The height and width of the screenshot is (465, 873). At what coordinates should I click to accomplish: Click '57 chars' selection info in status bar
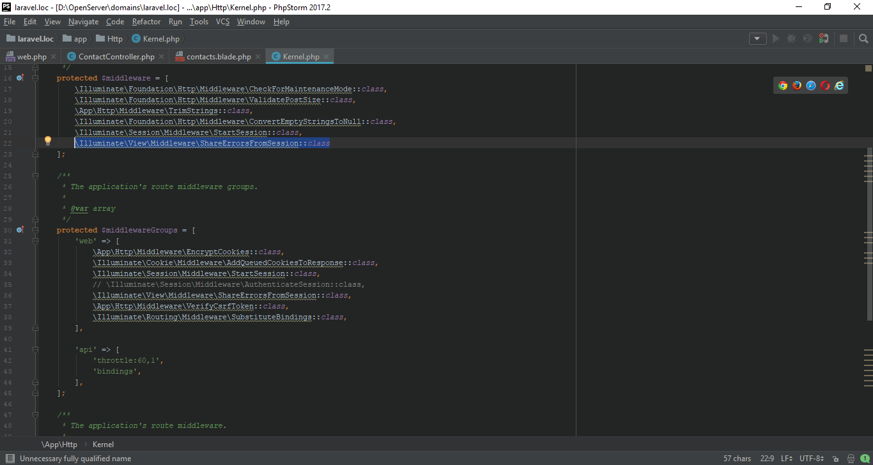click(738, 459)
